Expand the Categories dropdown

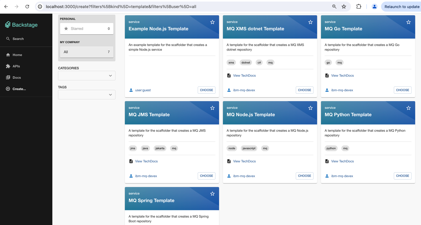87,76
